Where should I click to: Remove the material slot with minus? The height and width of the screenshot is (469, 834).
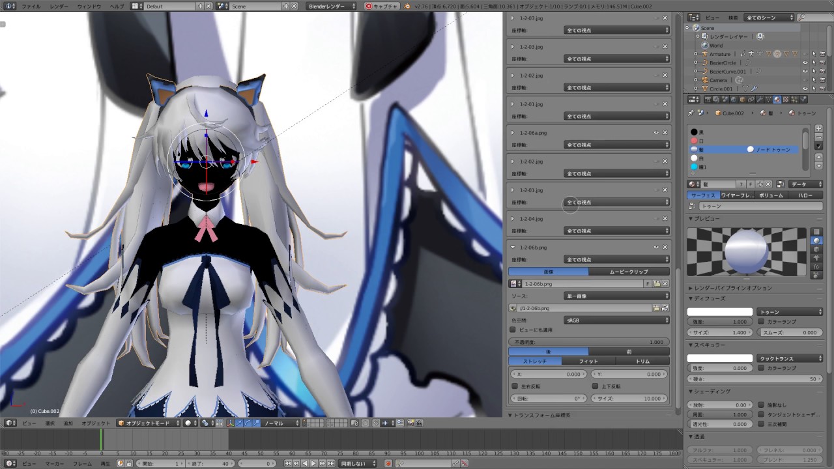[819, 137]
